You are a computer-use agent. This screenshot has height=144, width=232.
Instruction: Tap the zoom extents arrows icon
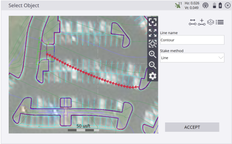153,33
